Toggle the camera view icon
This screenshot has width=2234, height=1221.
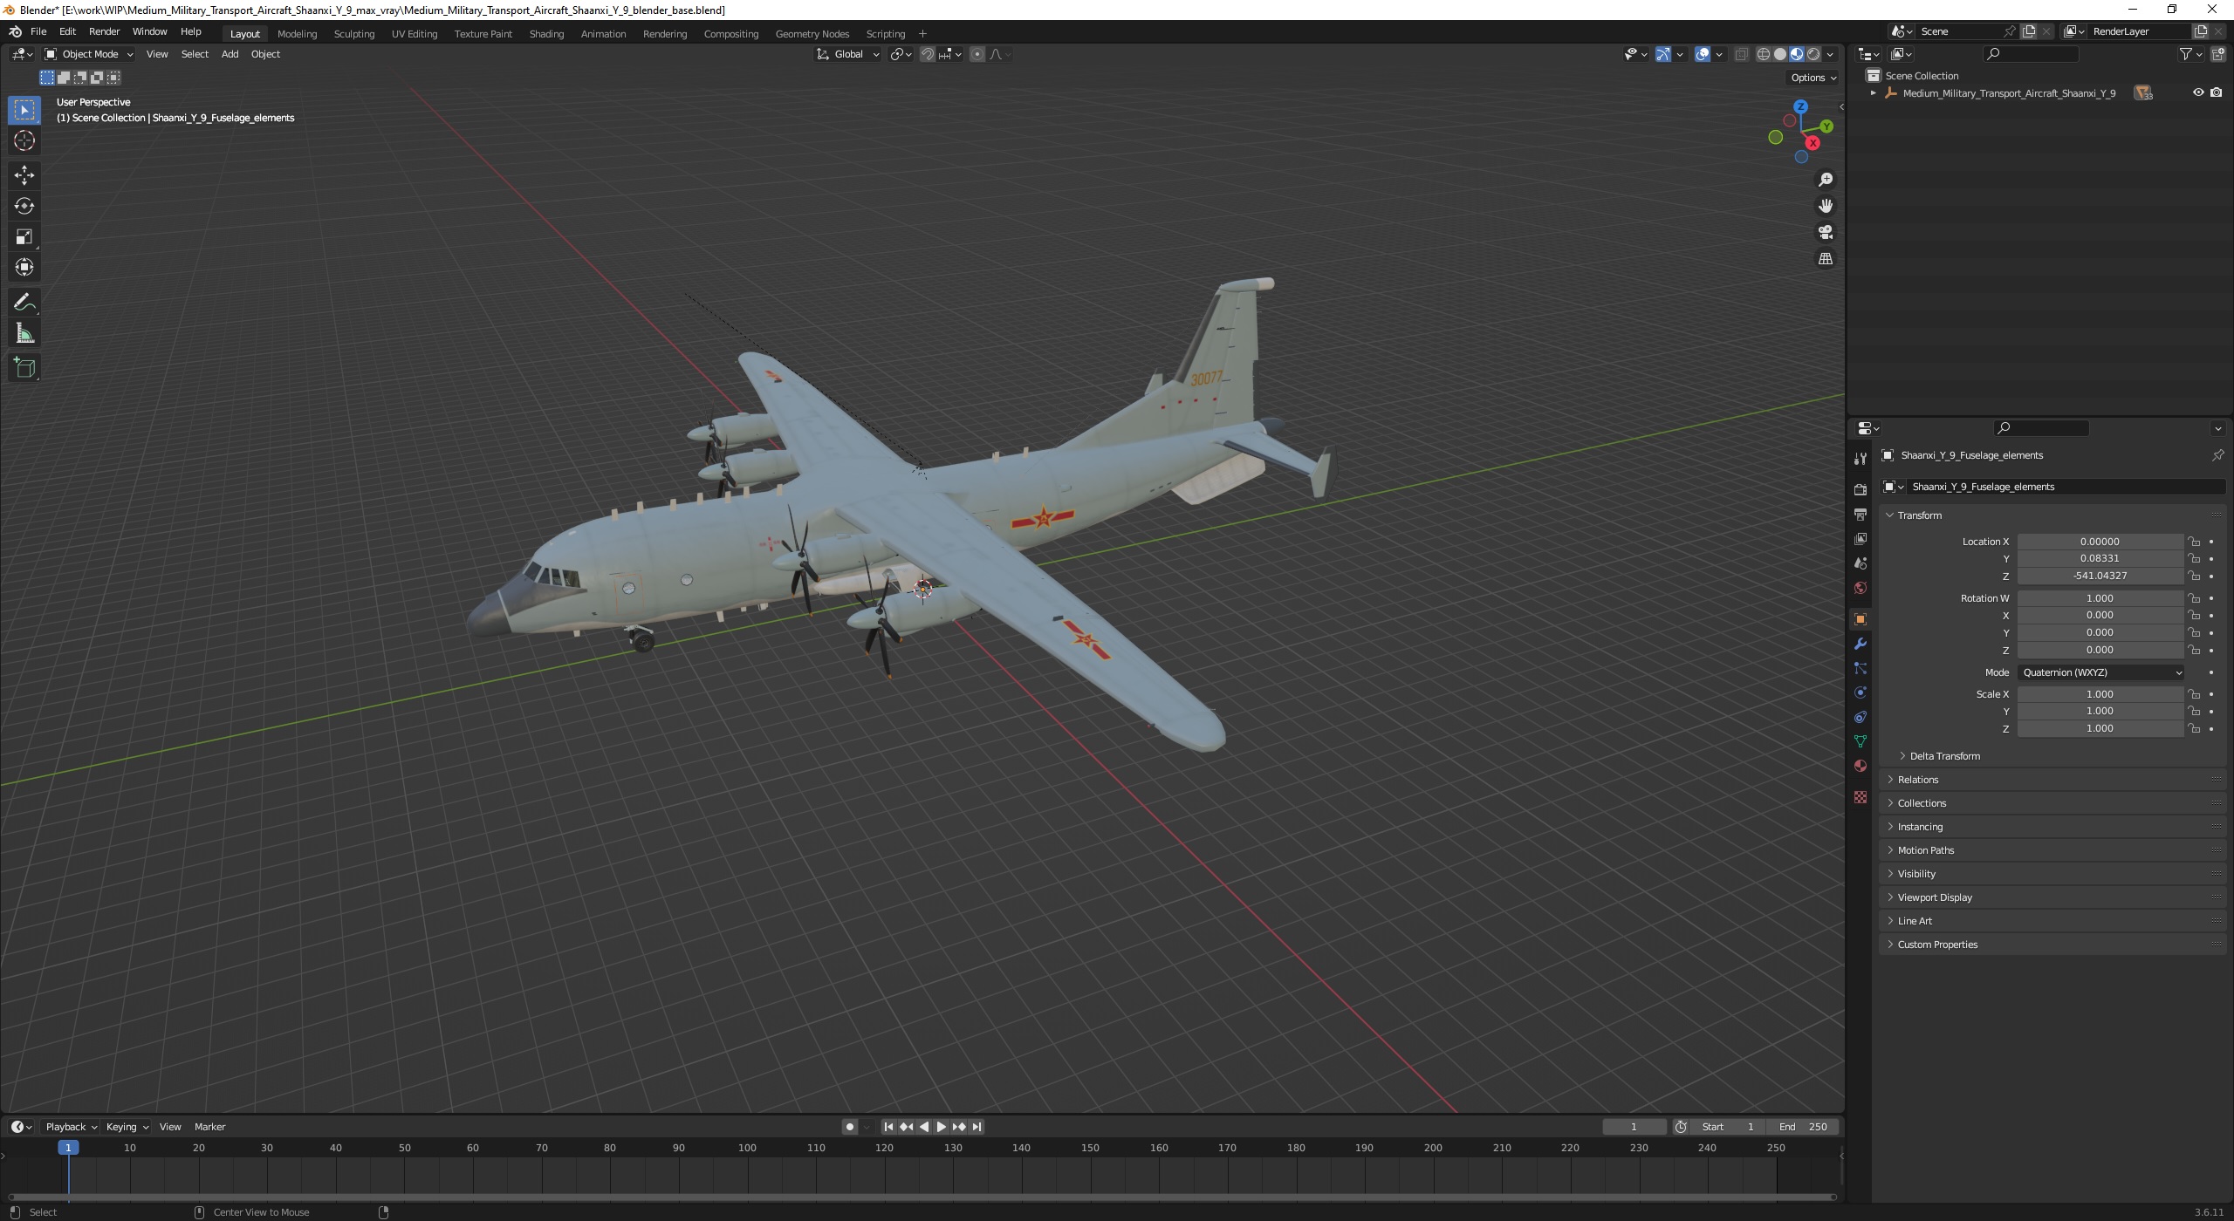pos(1825,232)
